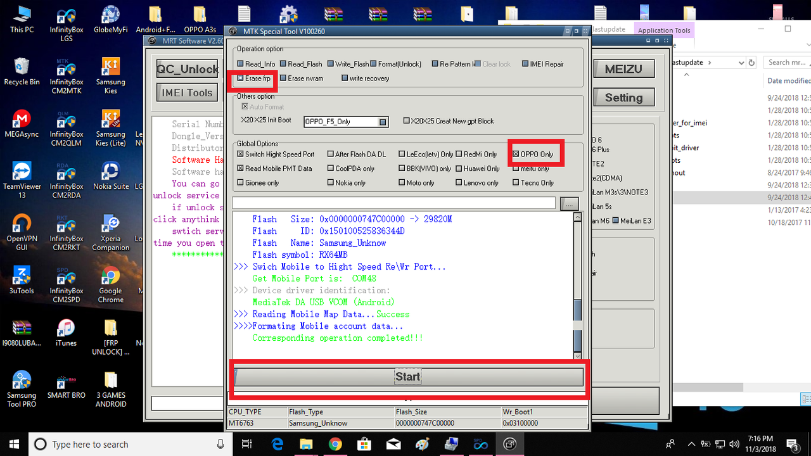Launch GlobeMyFi from the desktop
This screenshot has width=811, height=456.
(x=110, y=19)
